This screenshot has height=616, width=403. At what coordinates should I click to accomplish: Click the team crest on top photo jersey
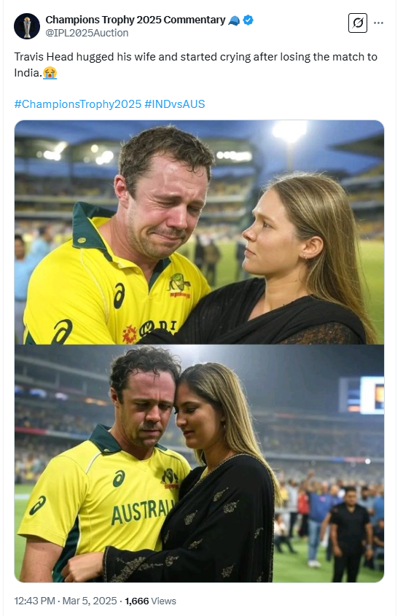click(179, 285)
